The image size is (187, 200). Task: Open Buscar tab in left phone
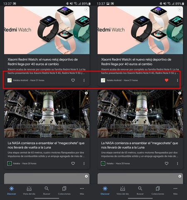coord(47,190)
